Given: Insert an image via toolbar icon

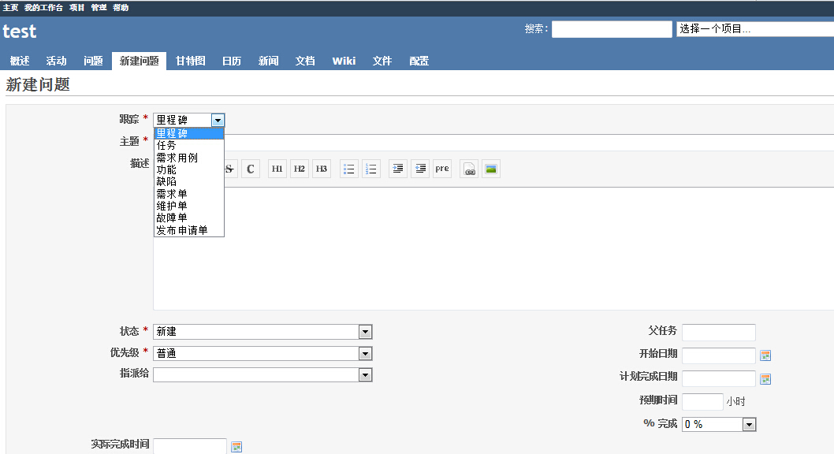Looking at the screenshot, I should point(491,169).
